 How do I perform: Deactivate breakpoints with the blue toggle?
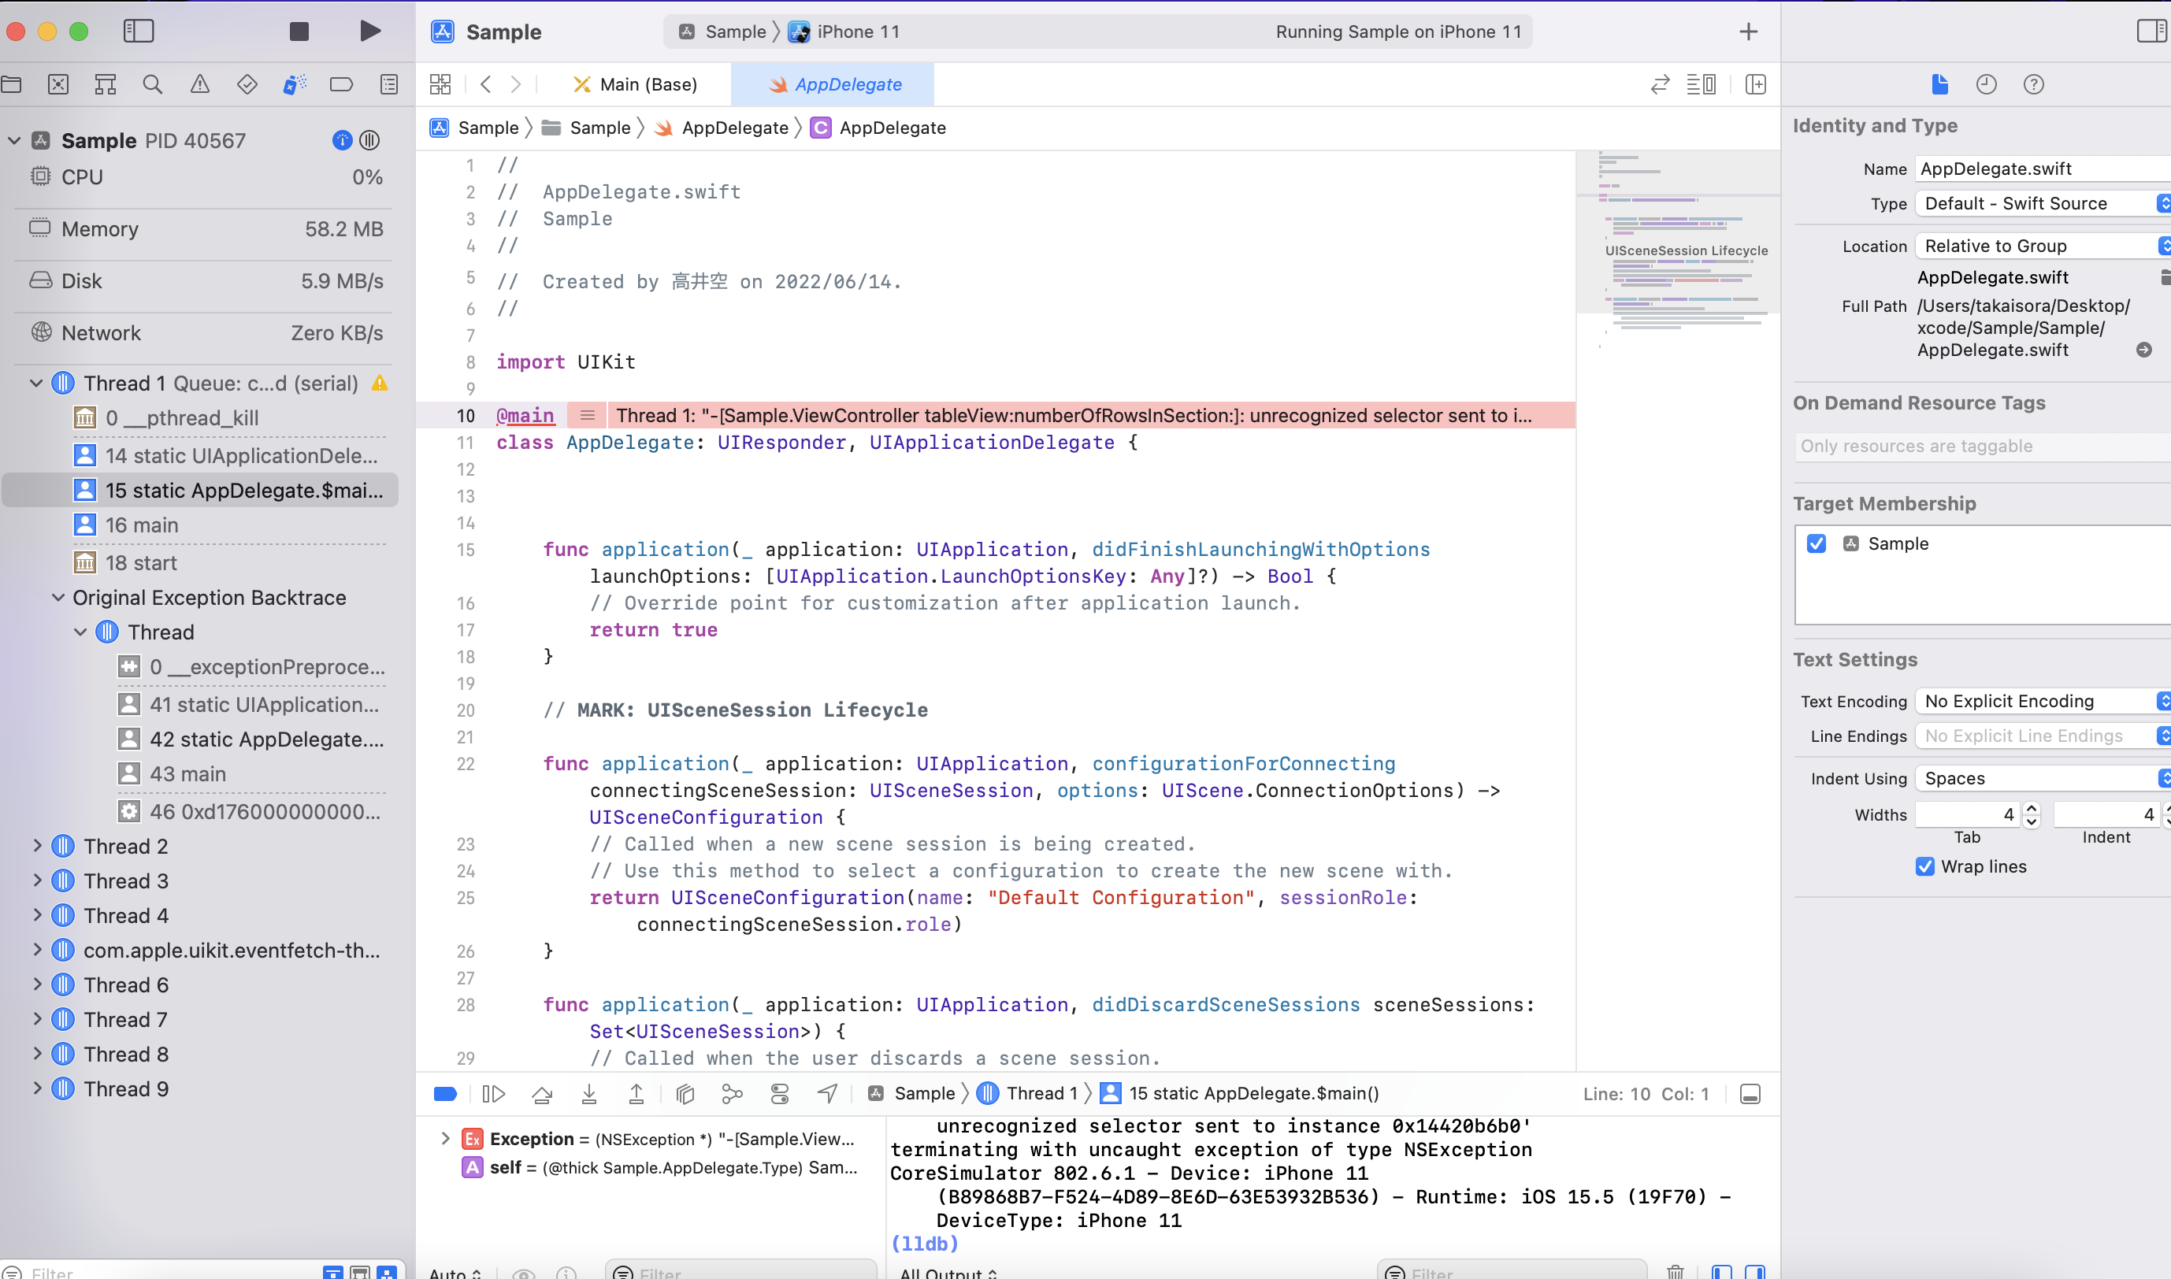[x=445, y=1094]
